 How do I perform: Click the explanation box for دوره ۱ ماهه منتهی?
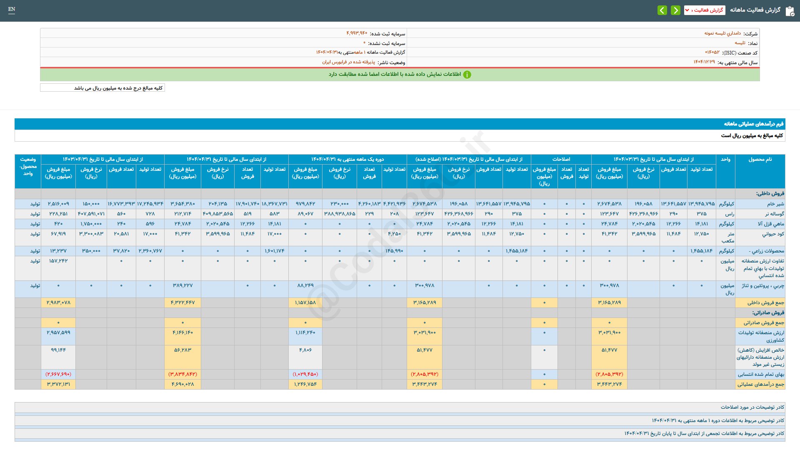(x=400, y=421)
